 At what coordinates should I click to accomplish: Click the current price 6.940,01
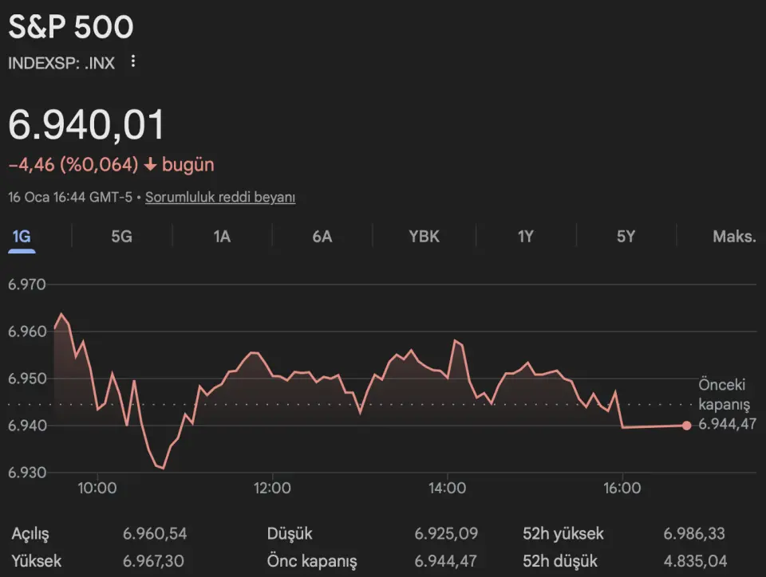coord(86,126)
